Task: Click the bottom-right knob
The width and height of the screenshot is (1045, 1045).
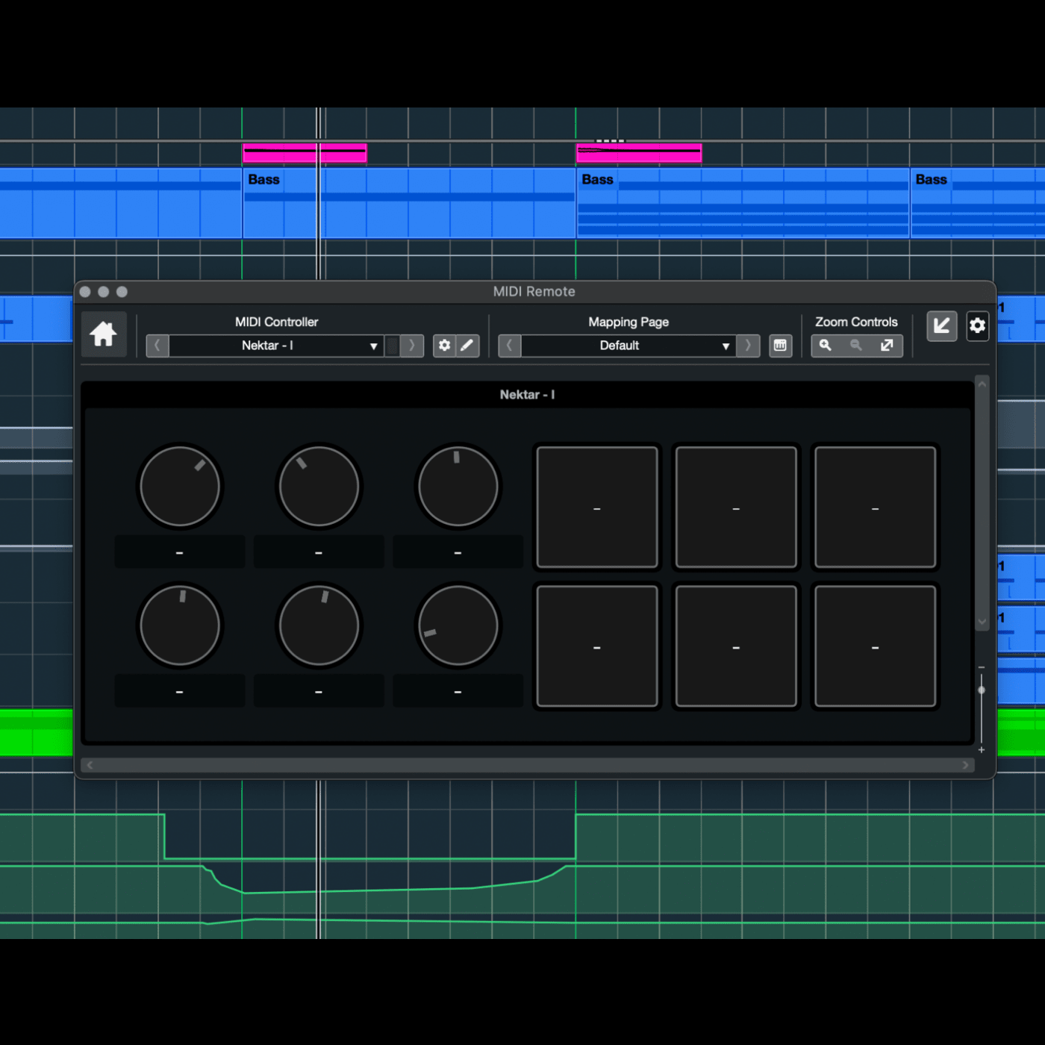Action: [458, 626]
